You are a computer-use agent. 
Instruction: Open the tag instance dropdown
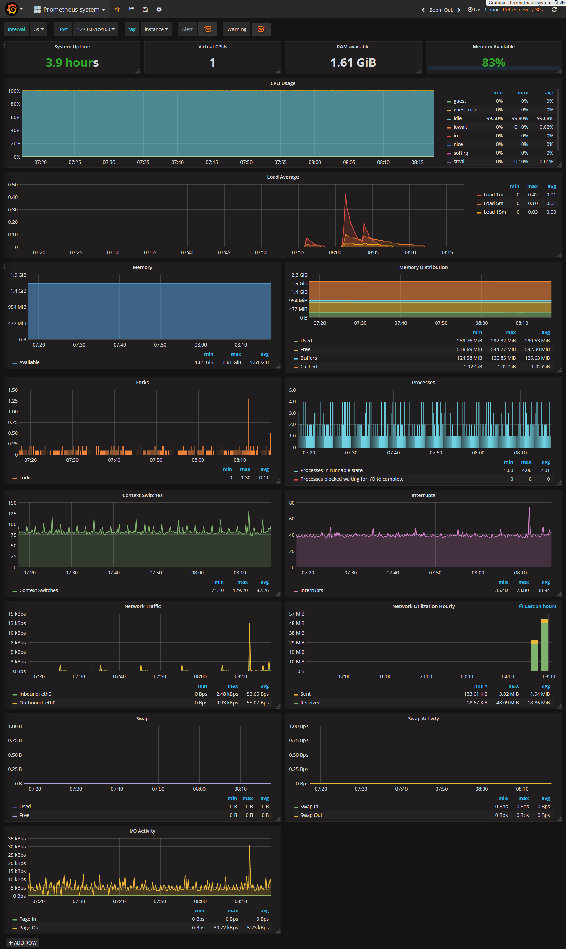[156, 29]
